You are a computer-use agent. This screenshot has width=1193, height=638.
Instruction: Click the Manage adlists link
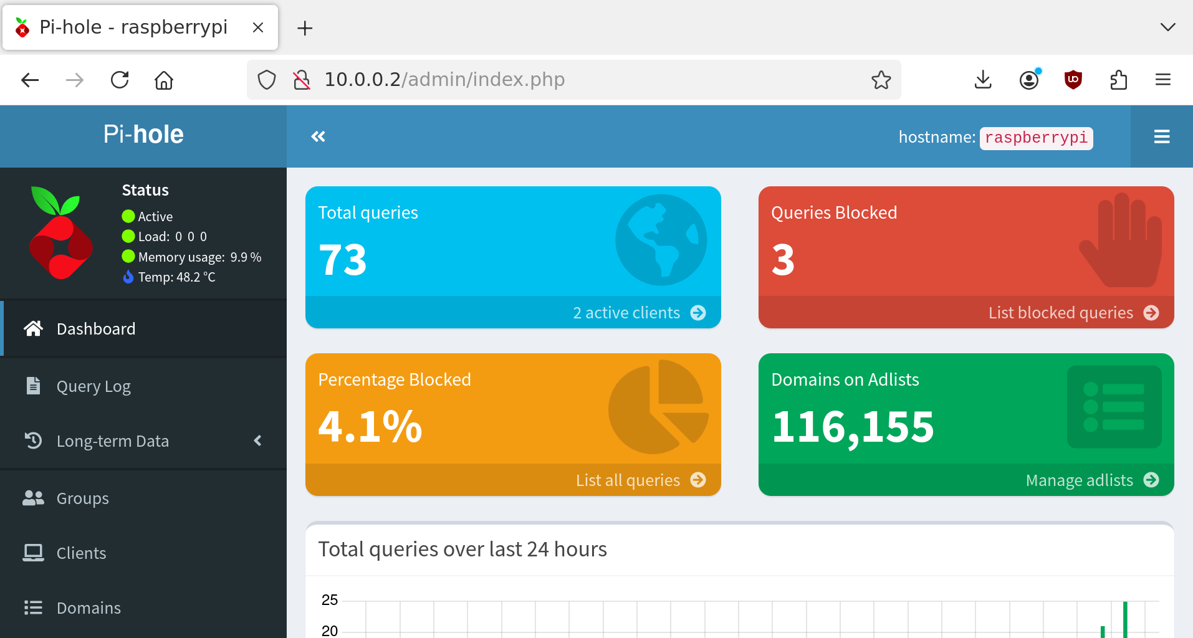[1080, 480]
